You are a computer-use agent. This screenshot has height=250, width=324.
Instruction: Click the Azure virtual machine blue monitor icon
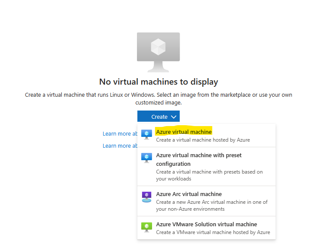[146, 134]
